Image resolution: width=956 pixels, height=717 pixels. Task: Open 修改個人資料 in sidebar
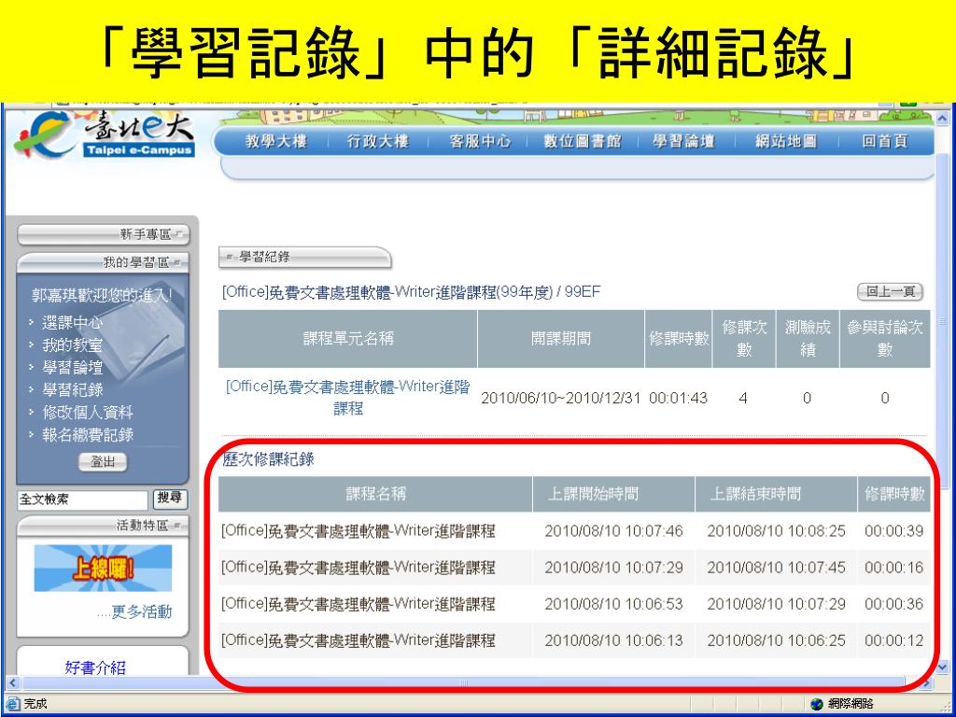[87, 413]
